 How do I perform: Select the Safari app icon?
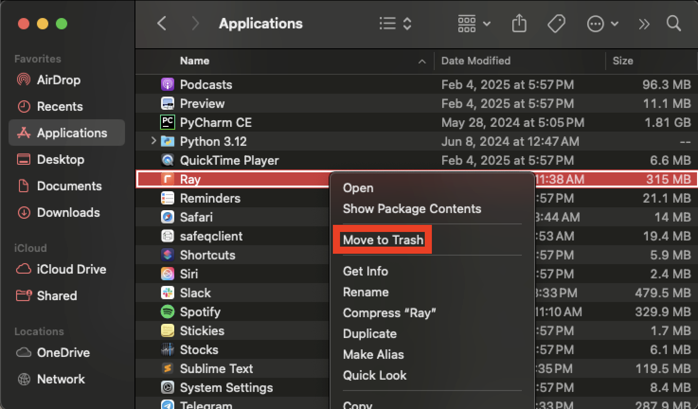[x=168, y=217]
